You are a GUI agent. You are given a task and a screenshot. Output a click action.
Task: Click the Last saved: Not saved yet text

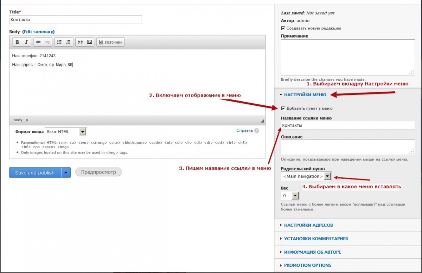[308, 13]
